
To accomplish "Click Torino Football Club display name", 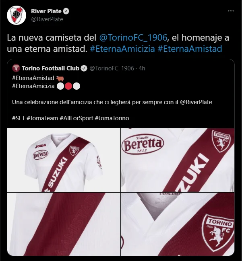I will 50,68.
